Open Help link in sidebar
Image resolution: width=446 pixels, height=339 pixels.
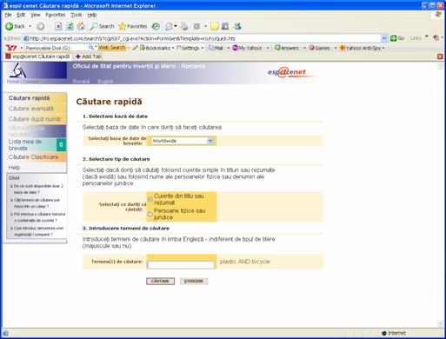14,168
